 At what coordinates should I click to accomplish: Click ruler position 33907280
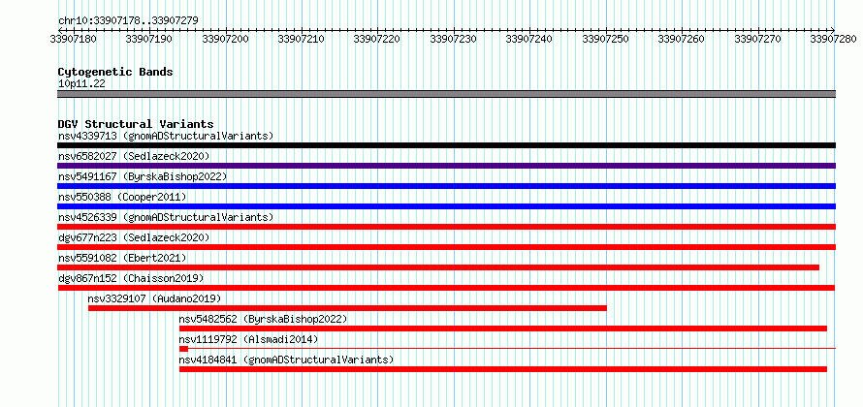pyautogui.click(x=834, y=39)
